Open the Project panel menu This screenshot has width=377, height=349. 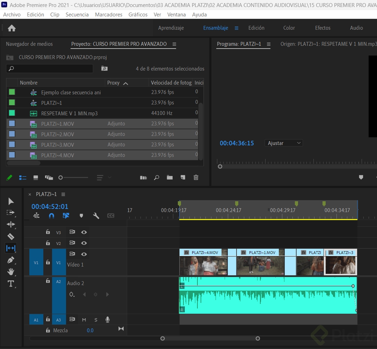[174, 44]
